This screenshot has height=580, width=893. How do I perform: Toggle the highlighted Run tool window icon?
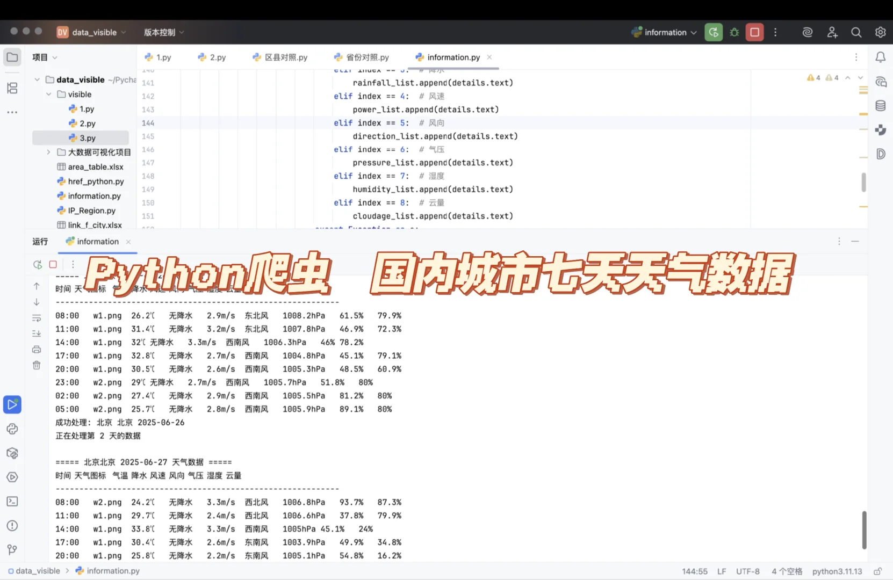tap(12, 404)
